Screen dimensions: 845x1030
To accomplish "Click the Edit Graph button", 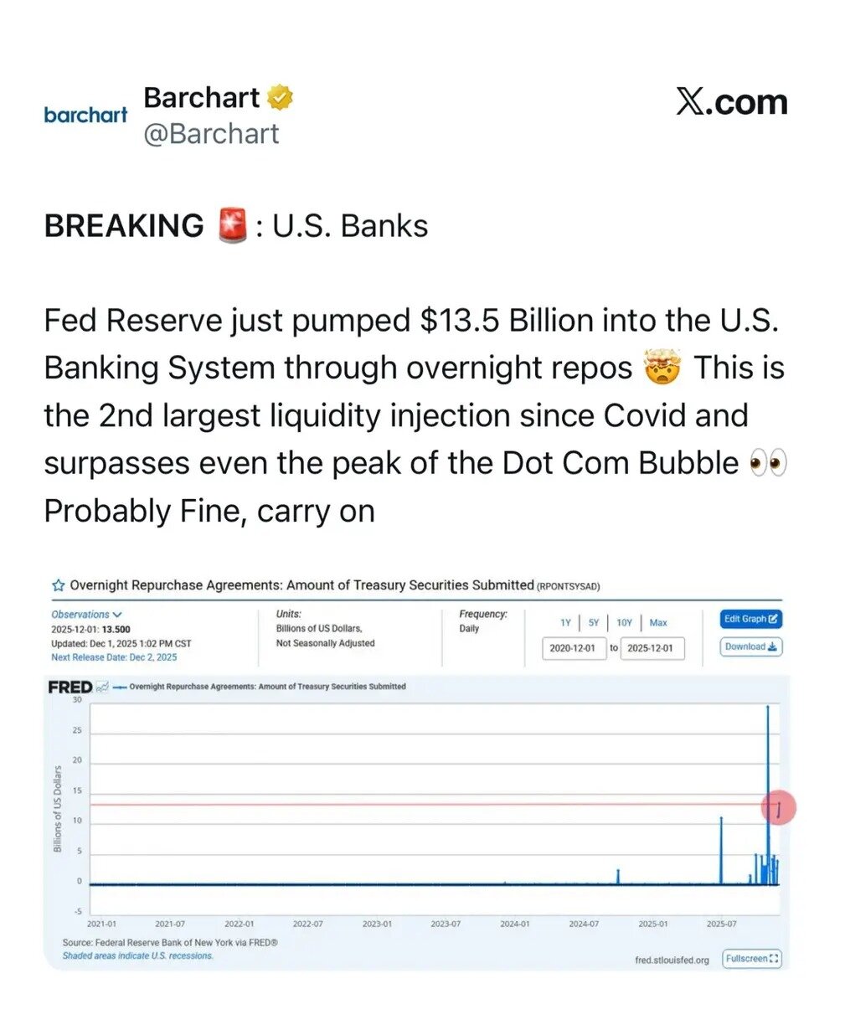I will 750,619.
